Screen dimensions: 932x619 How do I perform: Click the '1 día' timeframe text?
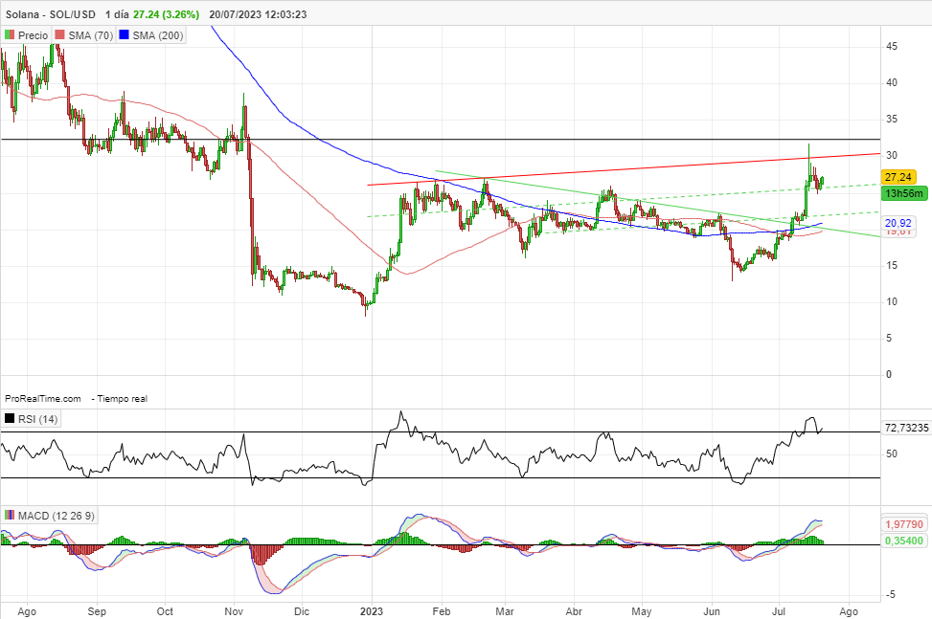point(117,14)
